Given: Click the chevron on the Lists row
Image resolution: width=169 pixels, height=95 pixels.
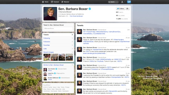Looking at the screenshot, I should pyautogui.click(x=72, y=49).
